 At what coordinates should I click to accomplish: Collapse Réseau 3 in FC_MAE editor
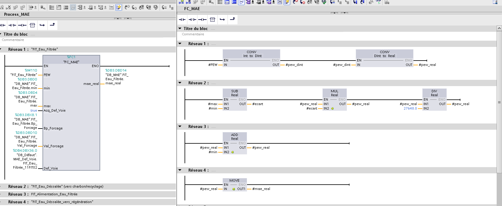click(x=180, y=126)
